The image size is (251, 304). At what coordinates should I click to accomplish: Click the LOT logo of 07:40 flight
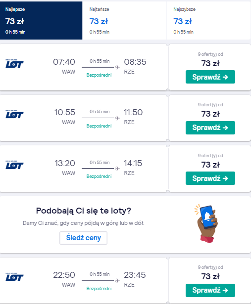tap(14, 64)
